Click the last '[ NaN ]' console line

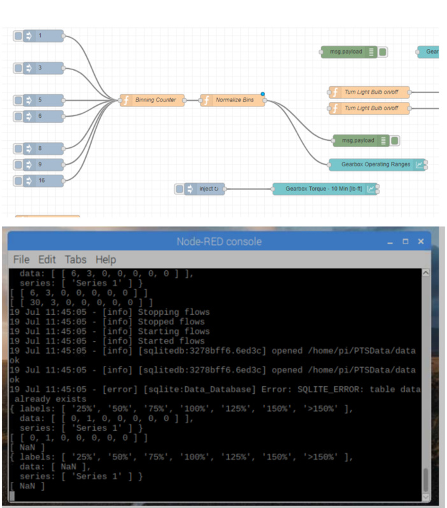[x=27, y=486]
